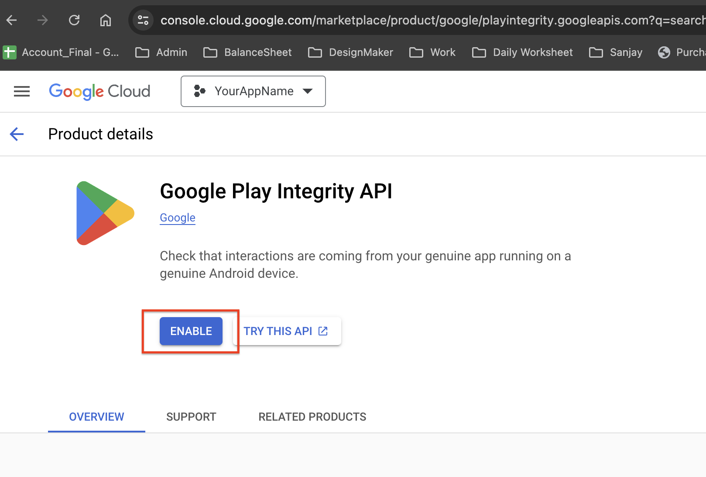Viewport: 706px width, 477px height.
Task: Click the browser back arrow
Action: [x=12, y=20]
